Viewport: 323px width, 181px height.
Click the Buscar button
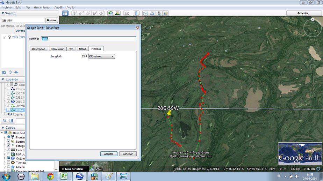click(51, 20)
